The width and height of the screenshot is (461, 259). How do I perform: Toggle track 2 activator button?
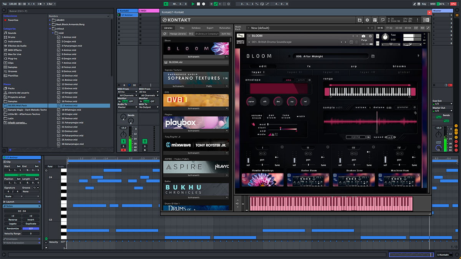tap(145, 141)
